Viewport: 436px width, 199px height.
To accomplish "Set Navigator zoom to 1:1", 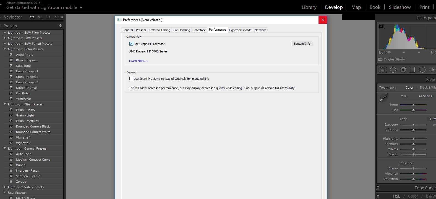I will (48, 17).
